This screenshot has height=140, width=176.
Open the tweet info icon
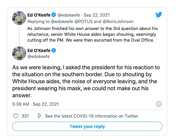pos(159,104)
